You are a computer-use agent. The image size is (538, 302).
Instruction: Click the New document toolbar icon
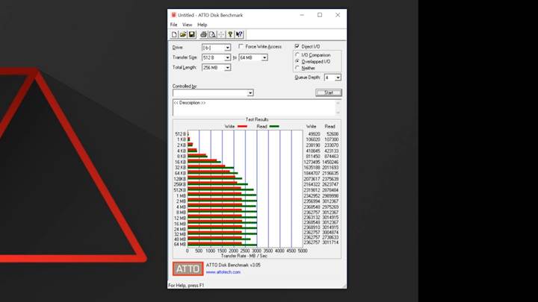click(174, 34)
